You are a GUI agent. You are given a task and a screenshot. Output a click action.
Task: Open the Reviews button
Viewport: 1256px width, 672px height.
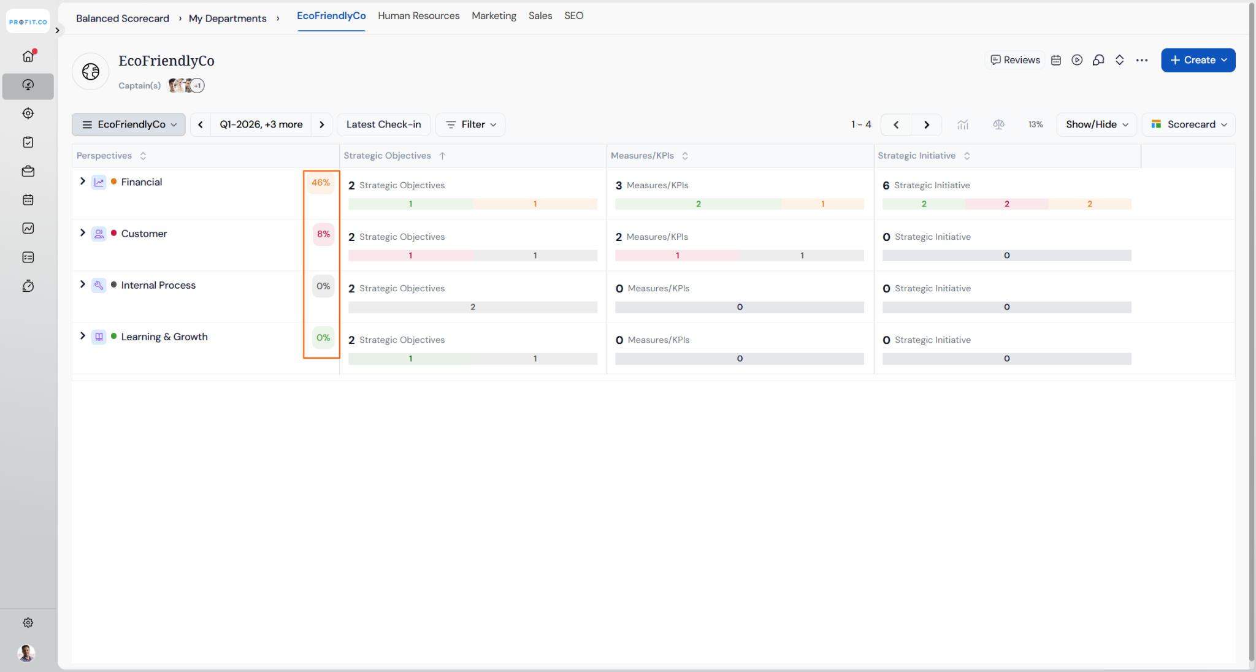[x=1015, y=60]
